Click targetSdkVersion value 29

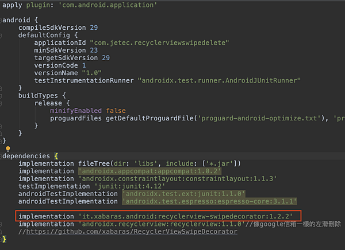pyautogui.click(x=106, y=58)
